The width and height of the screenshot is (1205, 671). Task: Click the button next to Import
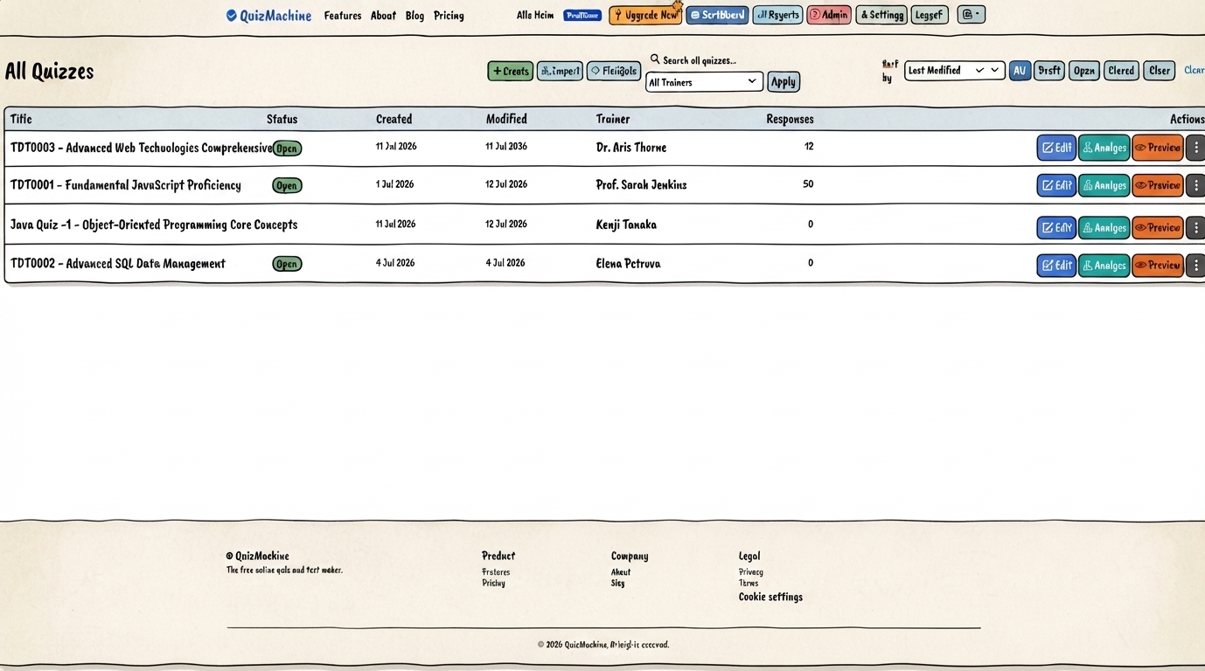pos(614,71)
